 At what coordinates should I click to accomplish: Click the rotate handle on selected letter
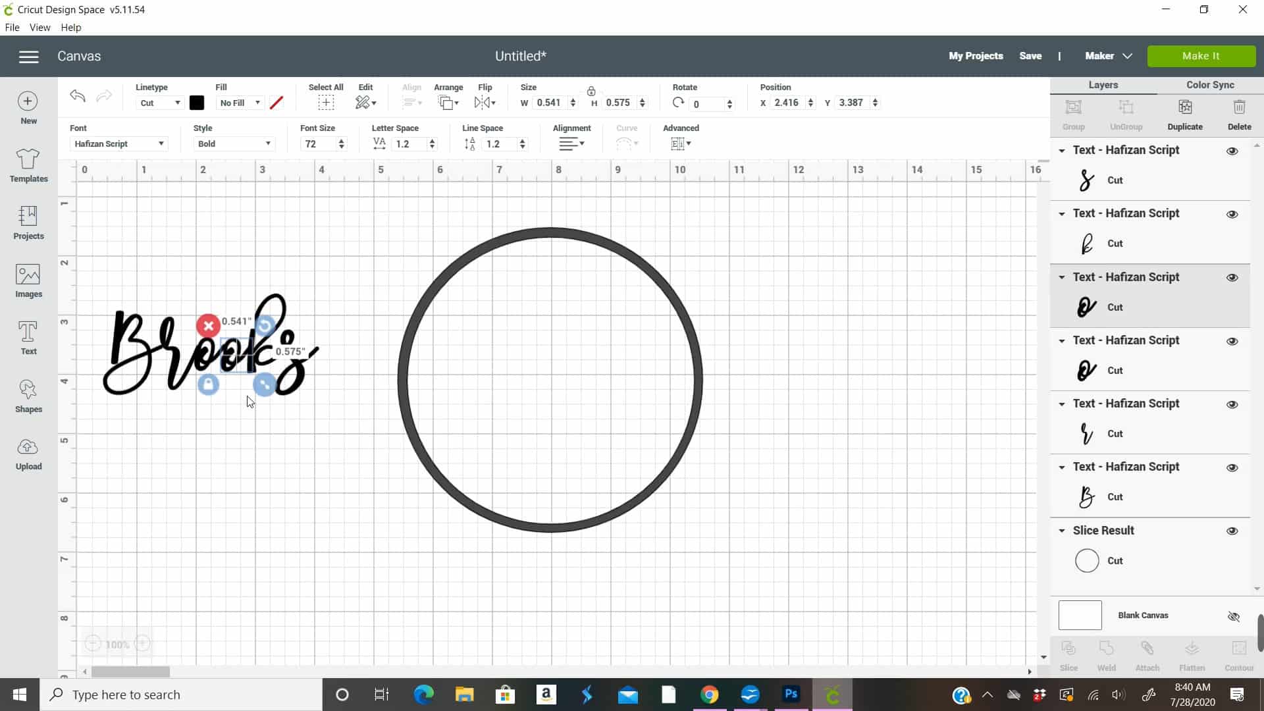pos(264,325)
